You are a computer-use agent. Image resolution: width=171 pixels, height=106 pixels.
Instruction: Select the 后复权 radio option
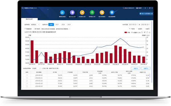pyautogui.click(x=144, y=29)
